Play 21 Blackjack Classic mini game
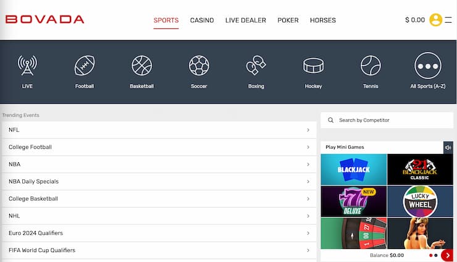The width and height of the screenshot is (457, 262). tap(420, 169)
